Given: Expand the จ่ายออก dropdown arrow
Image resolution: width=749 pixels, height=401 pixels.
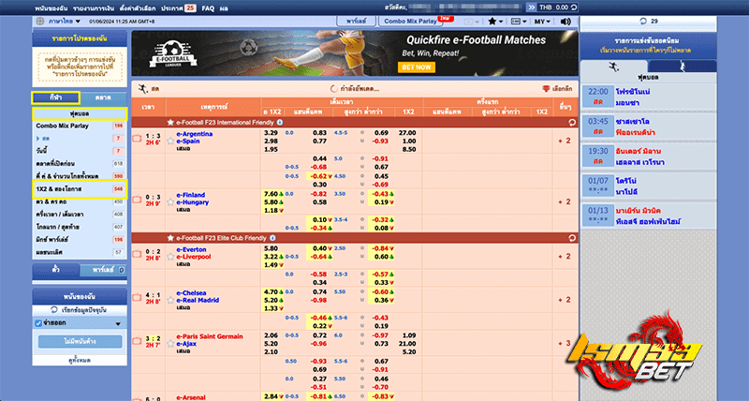Looking at the screenshot, I should [x=118, y=324].
